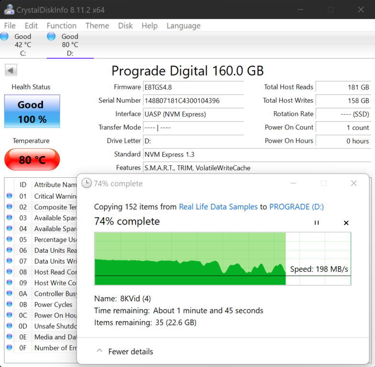The image size is (375, 367).
Task: Click the previous disk arrow button
Action: click(x=11, y=70)
